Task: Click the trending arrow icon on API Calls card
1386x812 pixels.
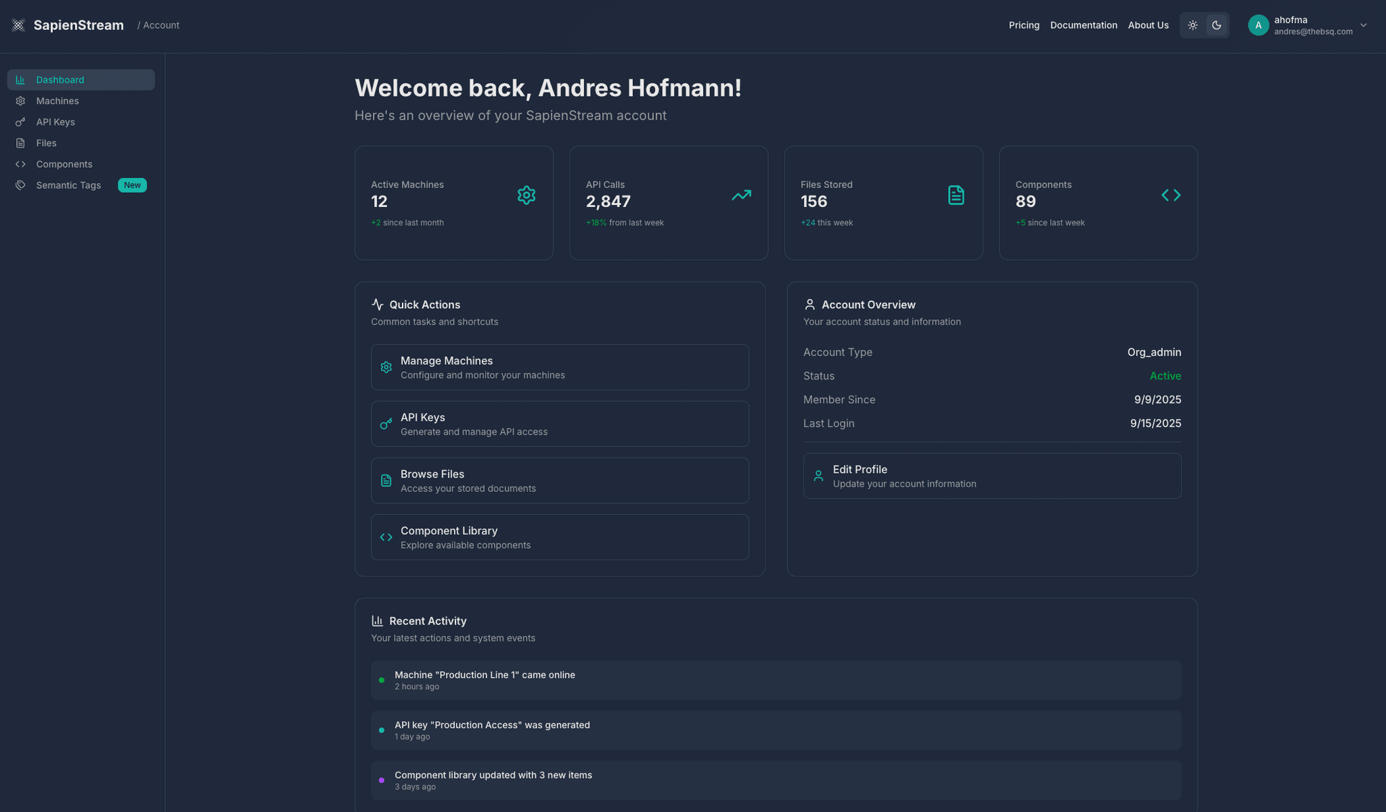Action: 741,196
